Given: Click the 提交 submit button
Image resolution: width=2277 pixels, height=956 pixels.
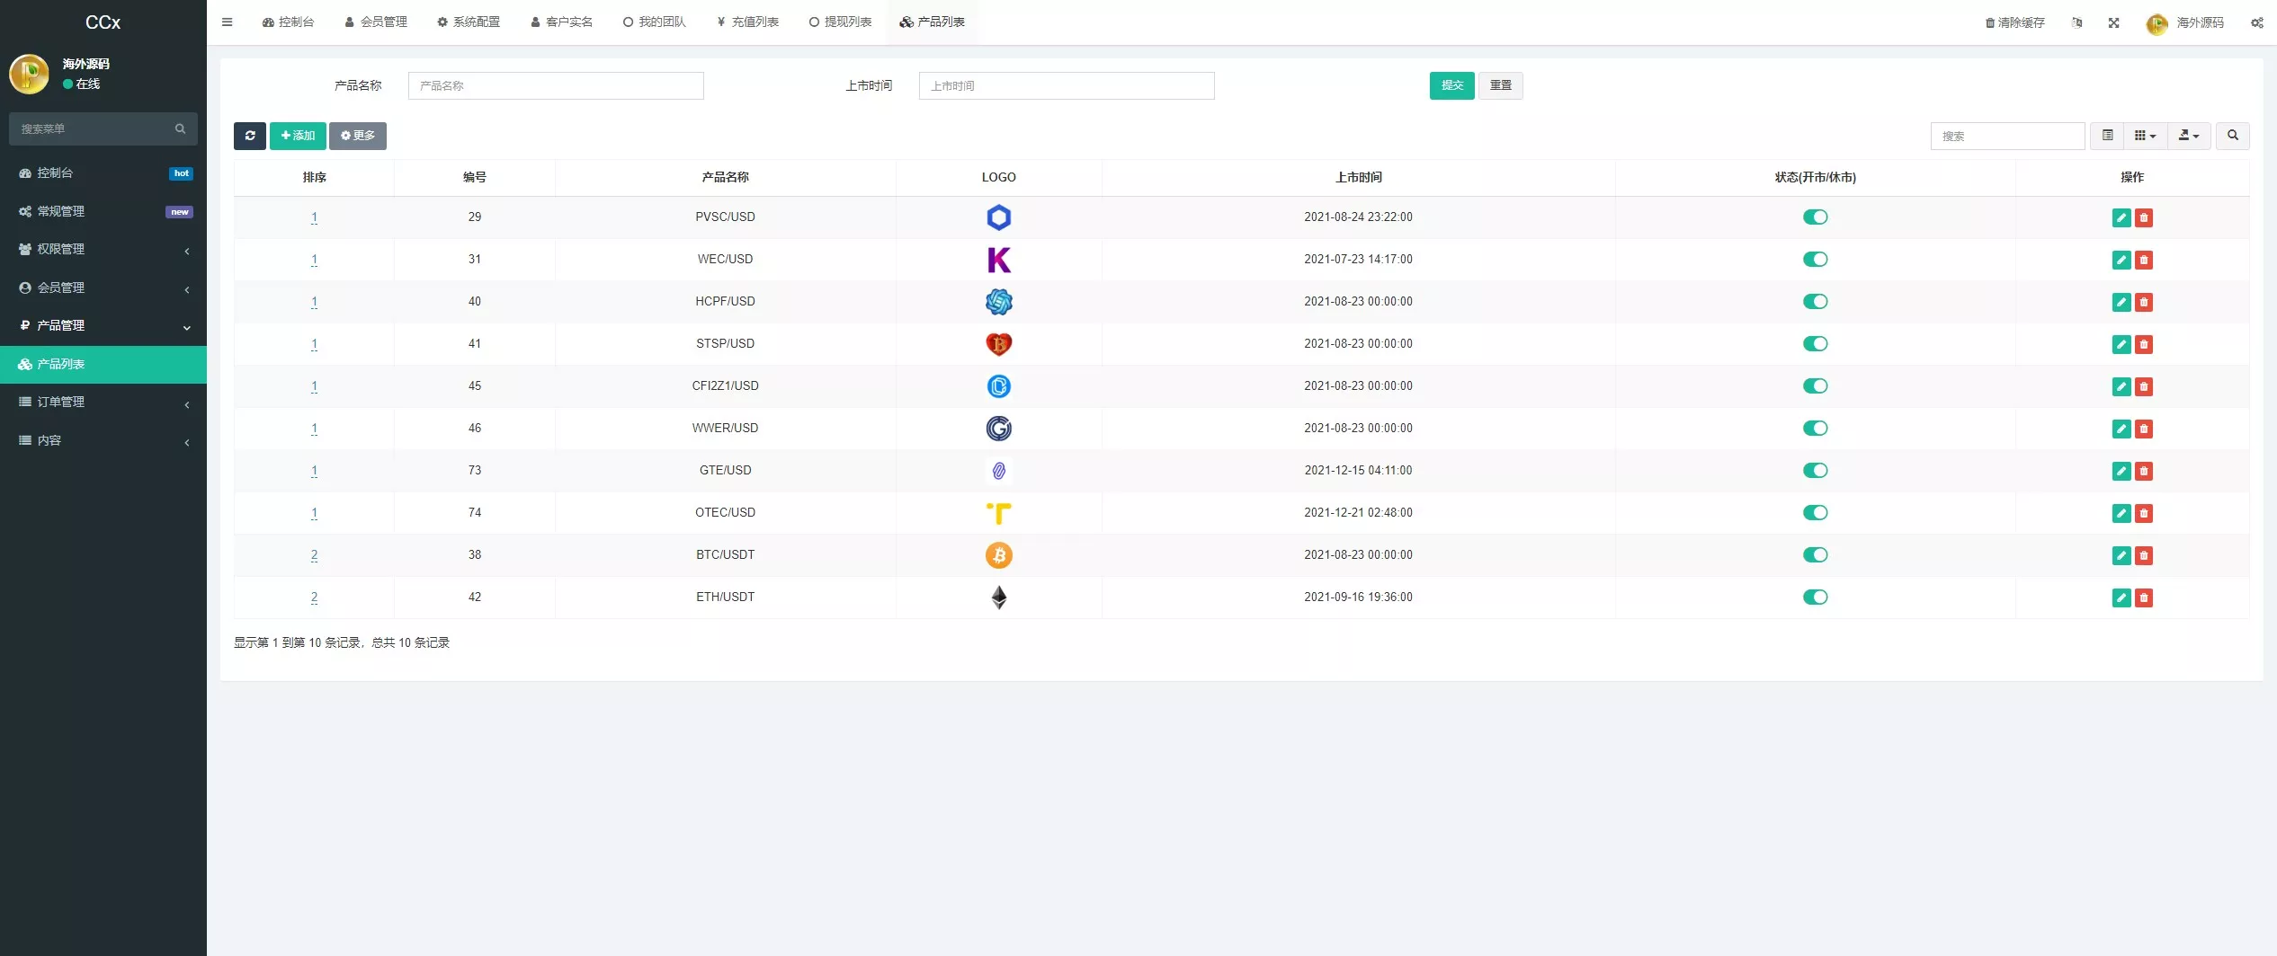Looking at the screenshot, I should point(1451,85).
